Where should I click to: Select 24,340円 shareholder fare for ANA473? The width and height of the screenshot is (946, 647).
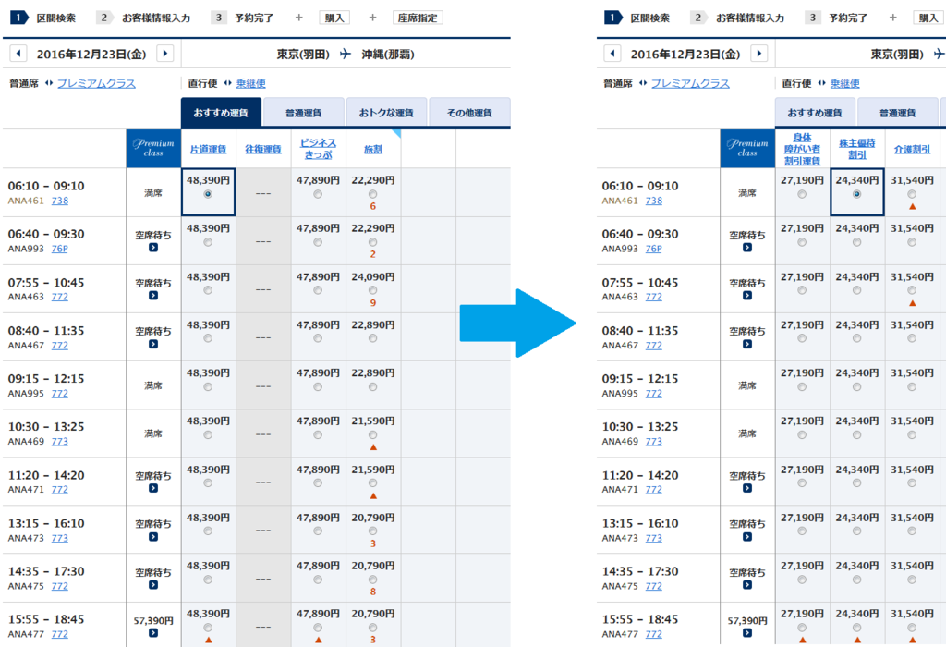pos(856,531)
